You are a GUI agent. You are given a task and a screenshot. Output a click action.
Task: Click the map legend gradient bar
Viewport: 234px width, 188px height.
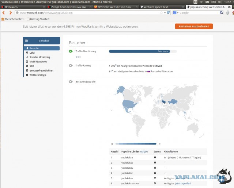(x=136, y=144)
